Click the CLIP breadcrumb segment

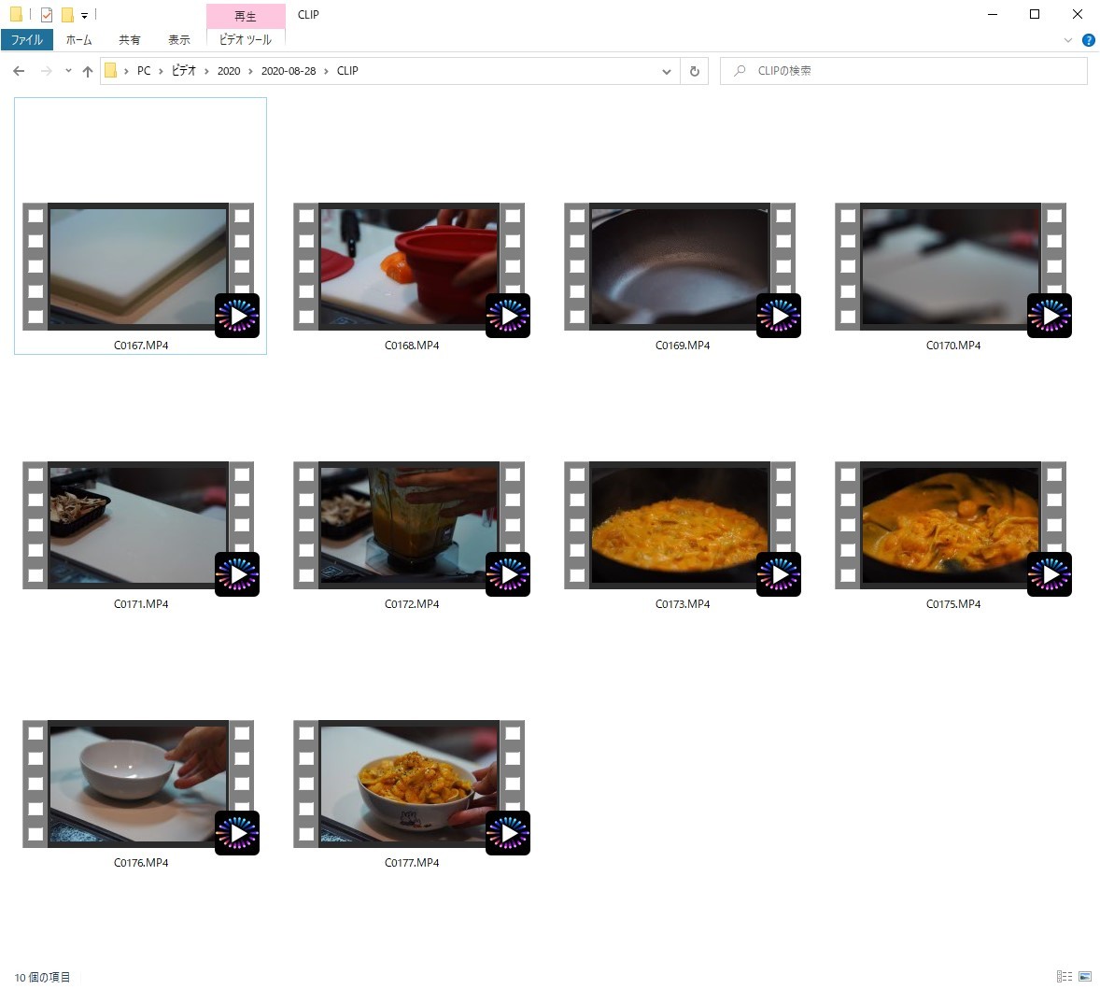tap(347, 71)
